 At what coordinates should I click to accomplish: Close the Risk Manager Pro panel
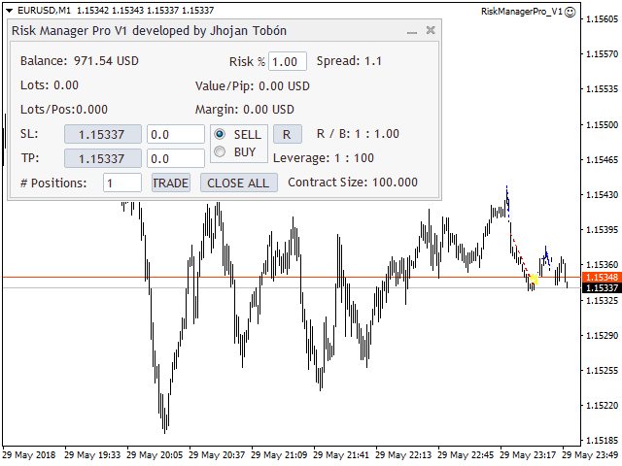(431, 30)
